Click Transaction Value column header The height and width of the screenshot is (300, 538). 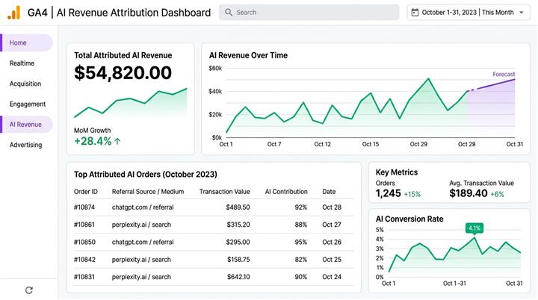click(224, 192)
